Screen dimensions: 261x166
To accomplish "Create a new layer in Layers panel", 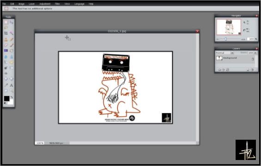I will [248, 70].
